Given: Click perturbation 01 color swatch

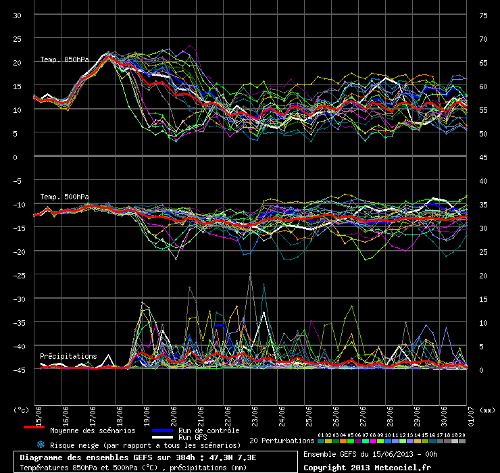Looking at the screenshot, I should tap(320, 441).
